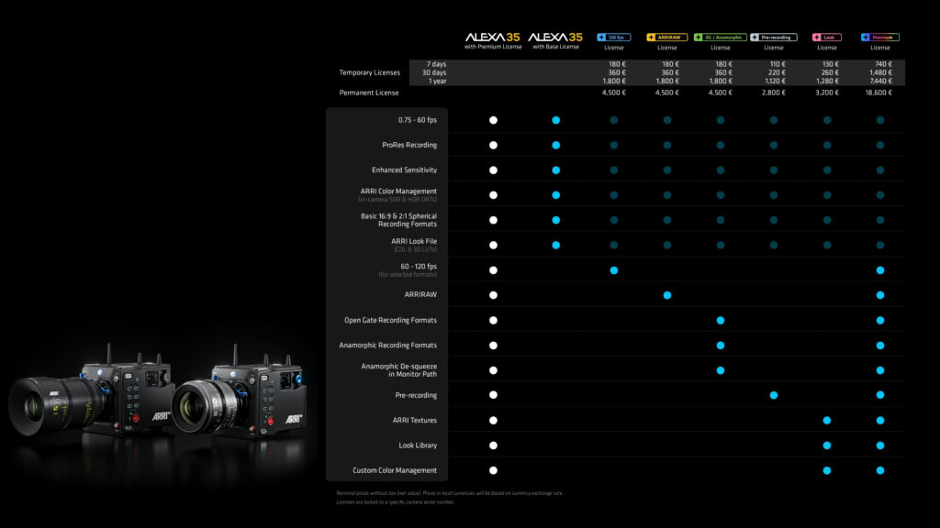940x528 pixels.
Task: Click the white Pre-recording license badge
Action: point(773,37)
